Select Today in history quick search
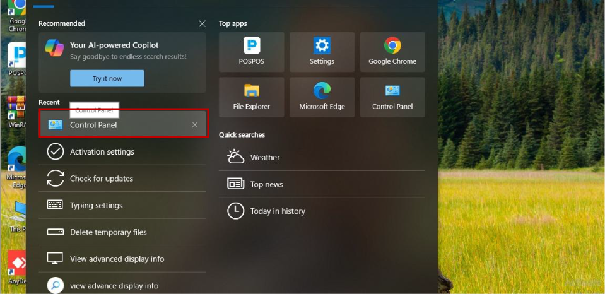Viewport: 605px width, 294px height. (277, 211)
